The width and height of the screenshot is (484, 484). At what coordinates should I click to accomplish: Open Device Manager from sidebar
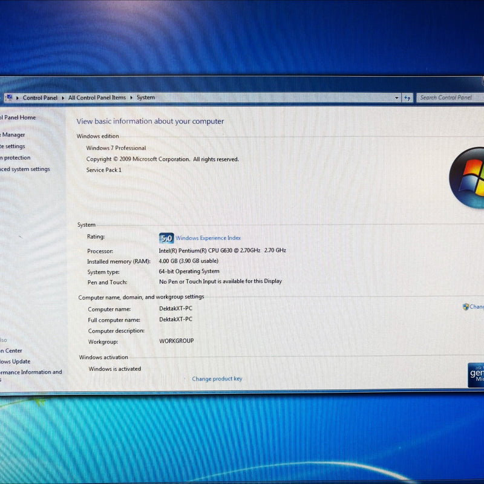[x=12, y=135]
